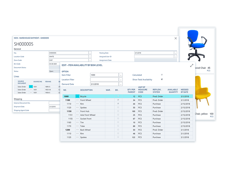This screenshot has height=175, width=234.
Task: Open Zone Code SHIP lookup
Action: tap(90, 60)
